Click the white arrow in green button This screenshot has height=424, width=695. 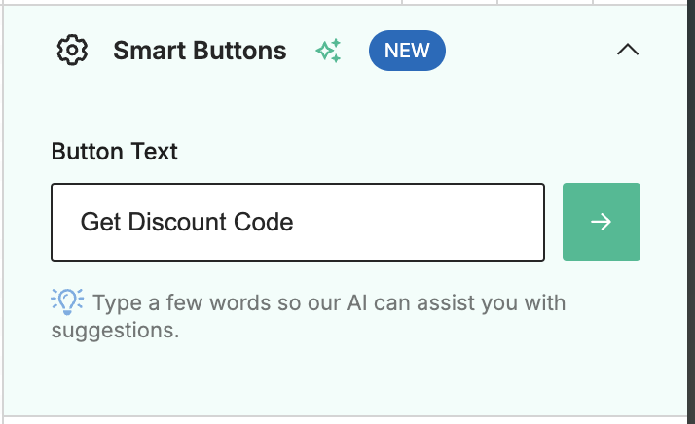(601, 222)
